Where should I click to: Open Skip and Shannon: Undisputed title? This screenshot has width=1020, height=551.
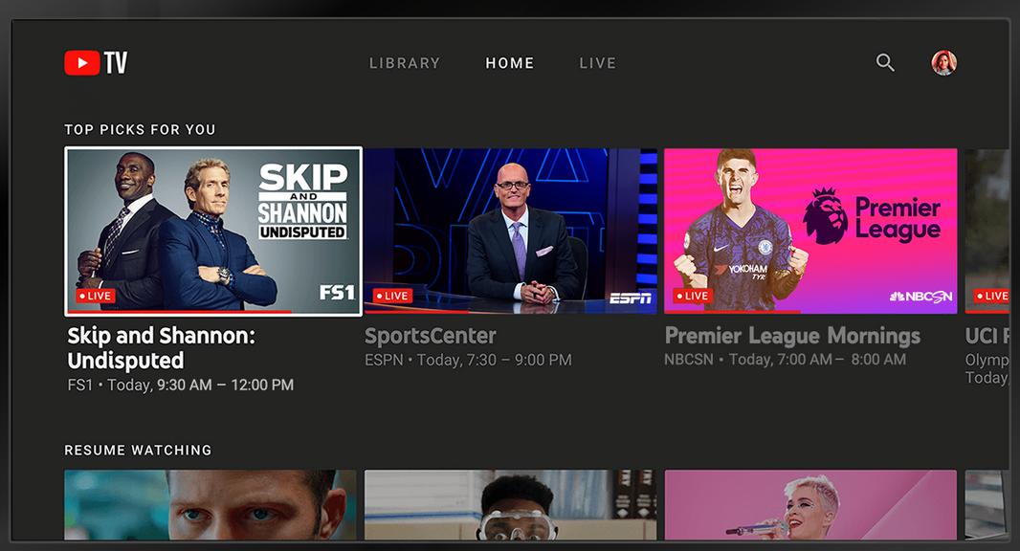[x=162, y=348]
